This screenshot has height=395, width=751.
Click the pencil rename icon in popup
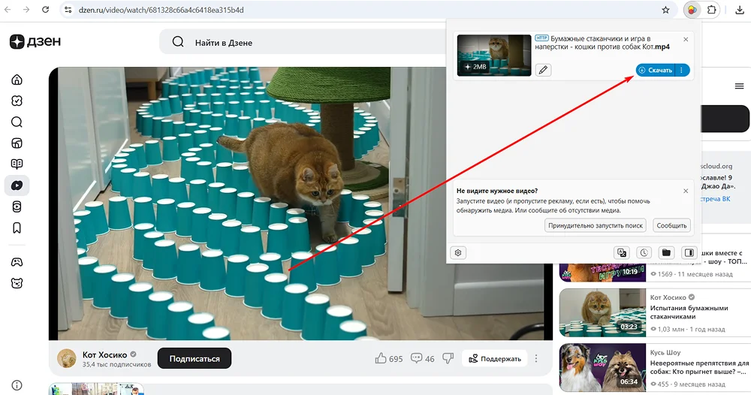pos(543,70)
